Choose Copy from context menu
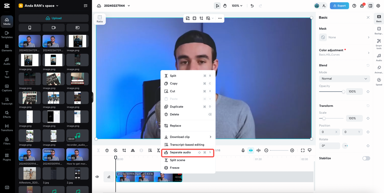 pyautogui.click(x=188, y=83)
